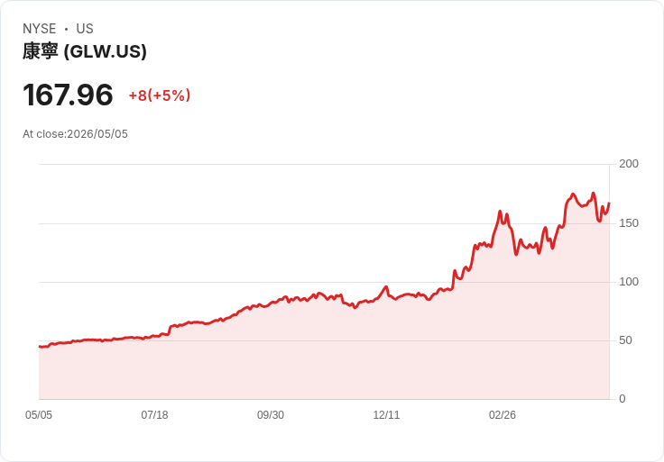Click the 康寧 (GLW.US) stock title
This screenshot has width=664, height=462.
coord(85,51)
